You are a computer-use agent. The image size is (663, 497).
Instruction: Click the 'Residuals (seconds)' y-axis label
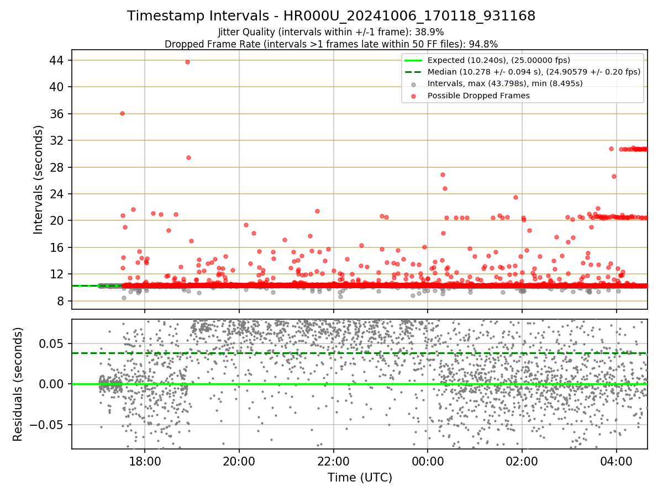(18, 384)
